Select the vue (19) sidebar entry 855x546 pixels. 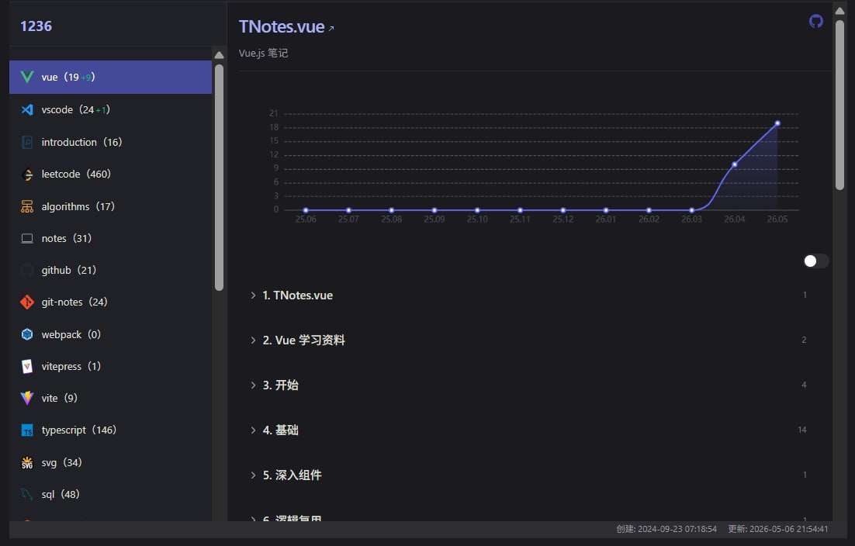pos(110,77)
